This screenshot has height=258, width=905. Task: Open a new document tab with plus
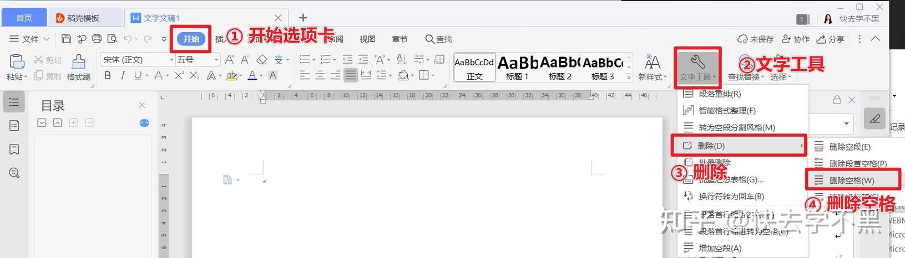coord(303,18)
